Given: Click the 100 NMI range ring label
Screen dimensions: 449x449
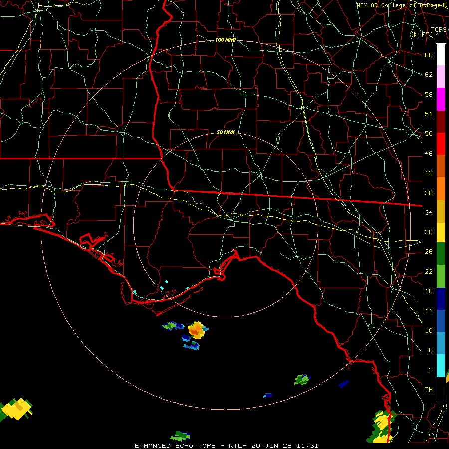Looking at the screenshot, I should (x=225, y=40).
